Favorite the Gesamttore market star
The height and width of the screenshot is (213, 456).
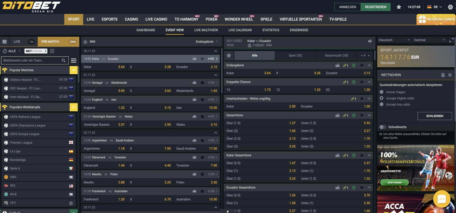coord(361,116)
